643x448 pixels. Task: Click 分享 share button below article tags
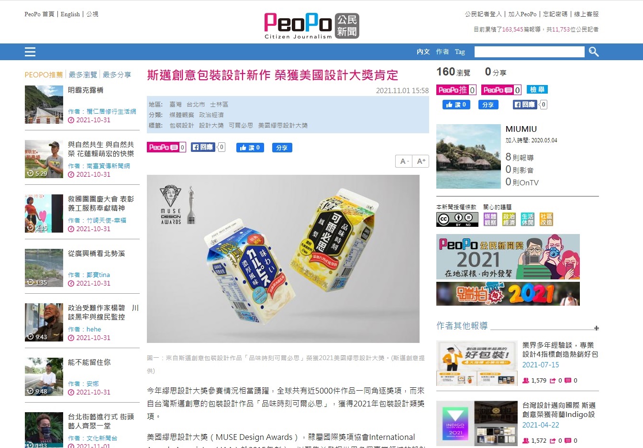point(282,148)
